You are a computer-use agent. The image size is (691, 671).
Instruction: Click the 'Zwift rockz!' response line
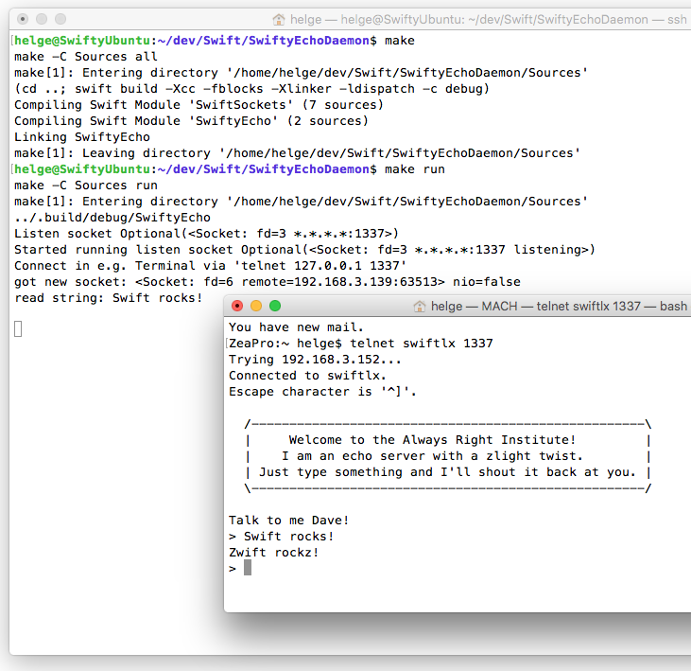click(x=274, y=553)
